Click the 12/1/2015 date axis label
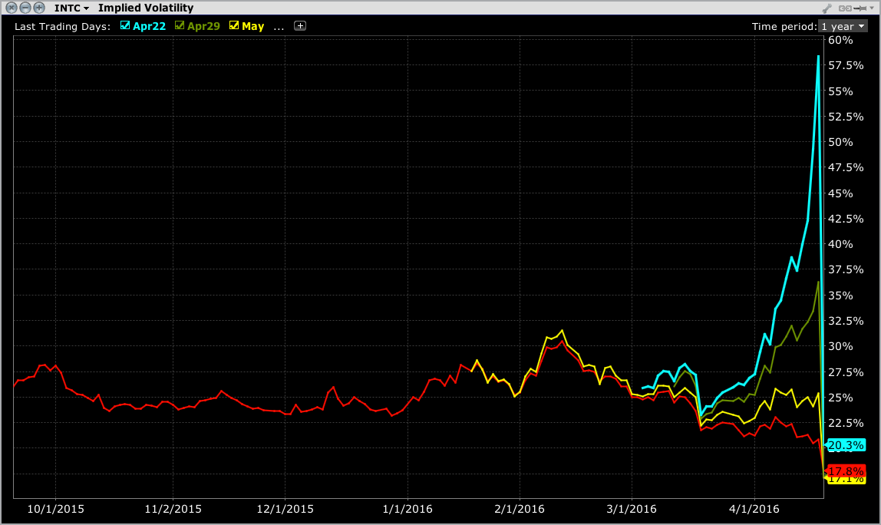 coord(285,509)
